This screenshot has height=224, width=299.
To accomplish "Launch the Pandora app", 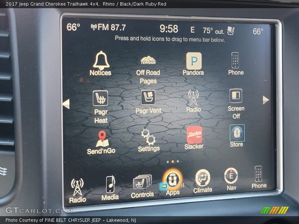I will click(x=194, y=63).
